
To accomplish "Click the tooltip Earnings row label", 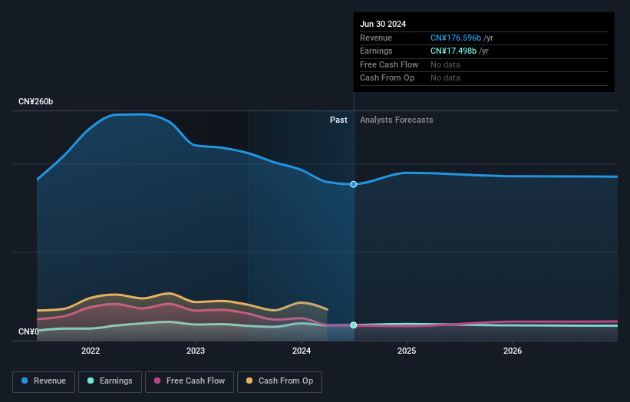I will tap(376, 51).
